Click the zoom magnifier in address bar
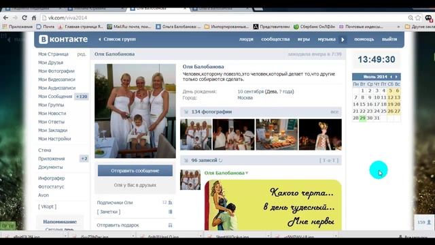Viewport: 435px width, 245px height. tap(411, 18)
